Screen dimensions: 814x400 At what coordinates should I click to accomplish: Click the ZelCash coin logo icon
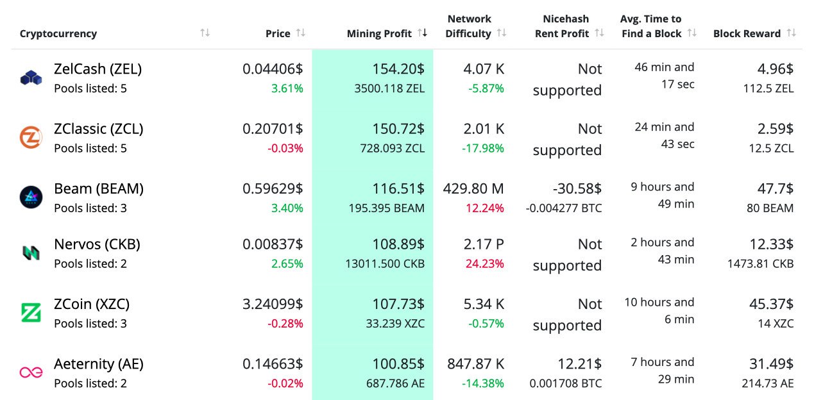pyautogui.click(x=30, y=78)
